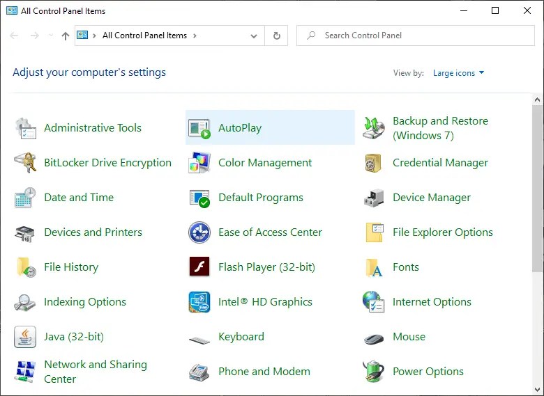Click the Ease of Access Center text
This screenshot has height=396, width=544.
pos(271,232)
